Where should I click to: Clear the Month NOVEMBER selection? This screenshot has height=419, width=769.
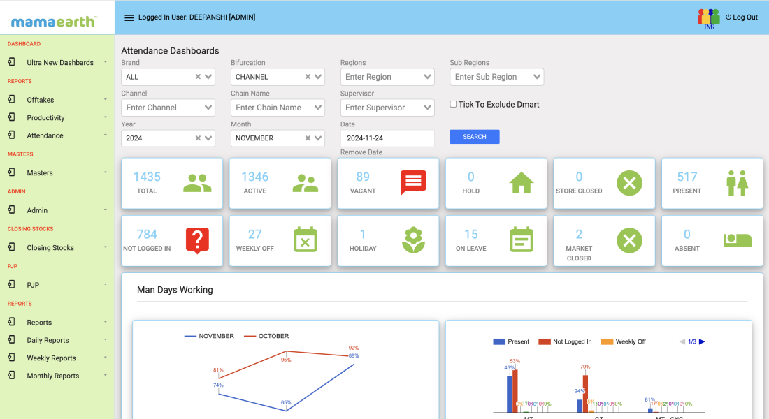coord(308,138)
